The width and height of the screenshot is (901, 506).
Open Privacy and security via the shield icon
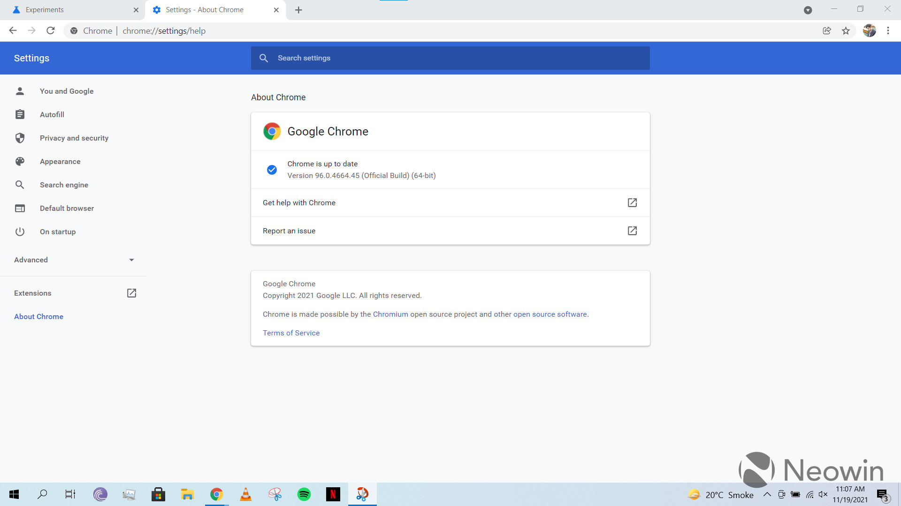coord(20,138)
